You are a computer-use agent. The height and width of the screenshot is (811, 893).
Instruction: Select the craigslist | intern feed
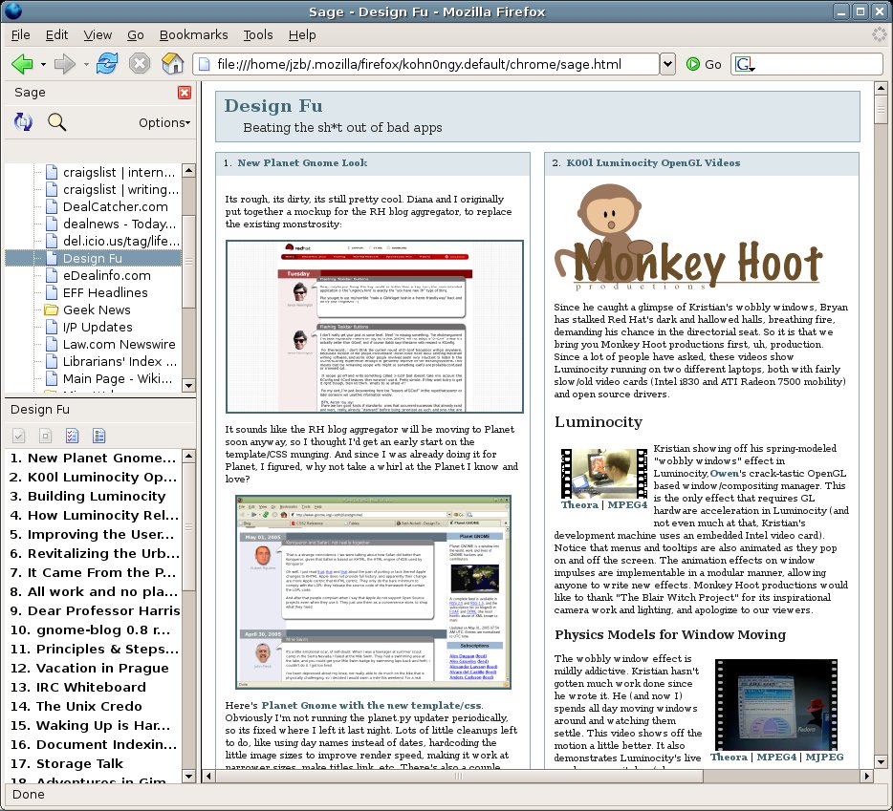click(119, 173)
